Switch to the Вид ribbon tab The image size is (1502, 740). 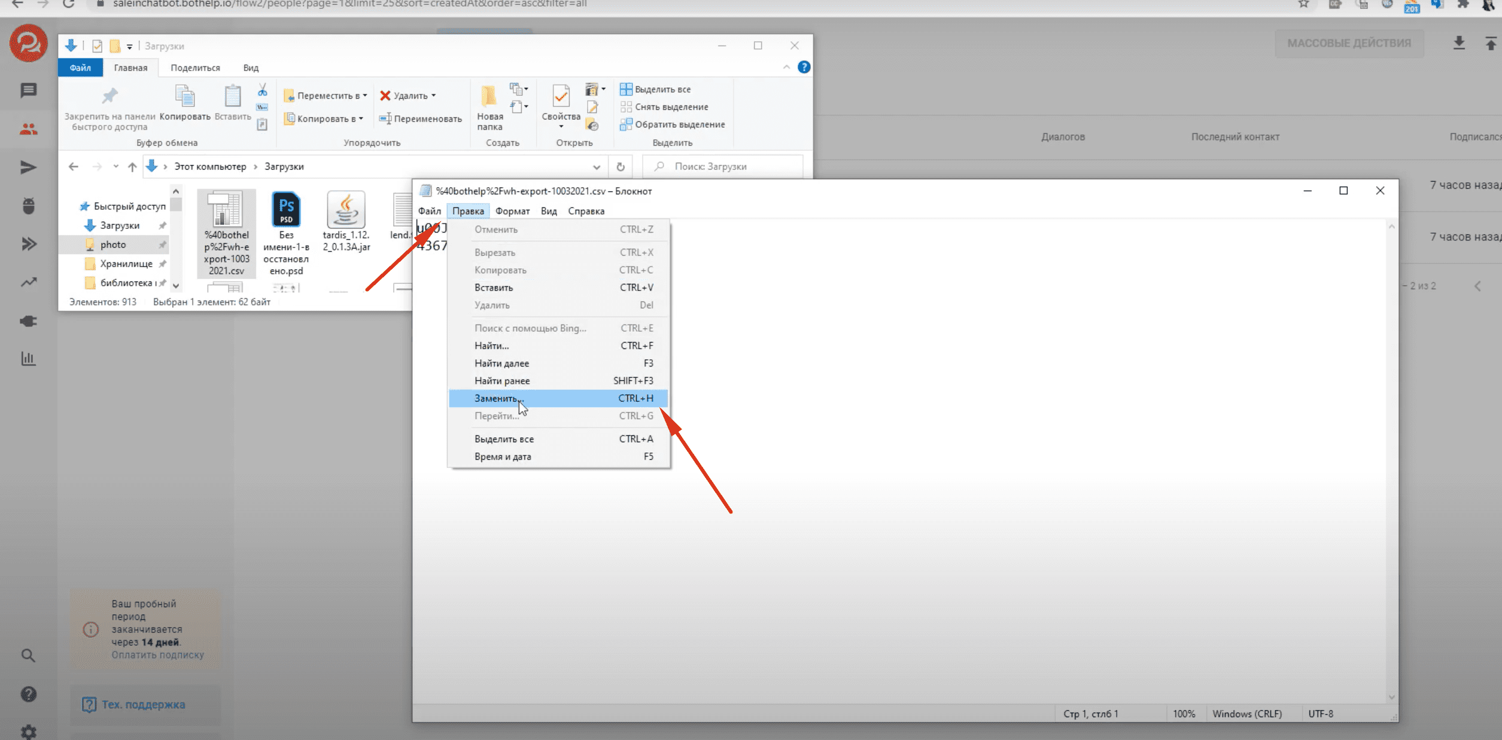[251, 68]
